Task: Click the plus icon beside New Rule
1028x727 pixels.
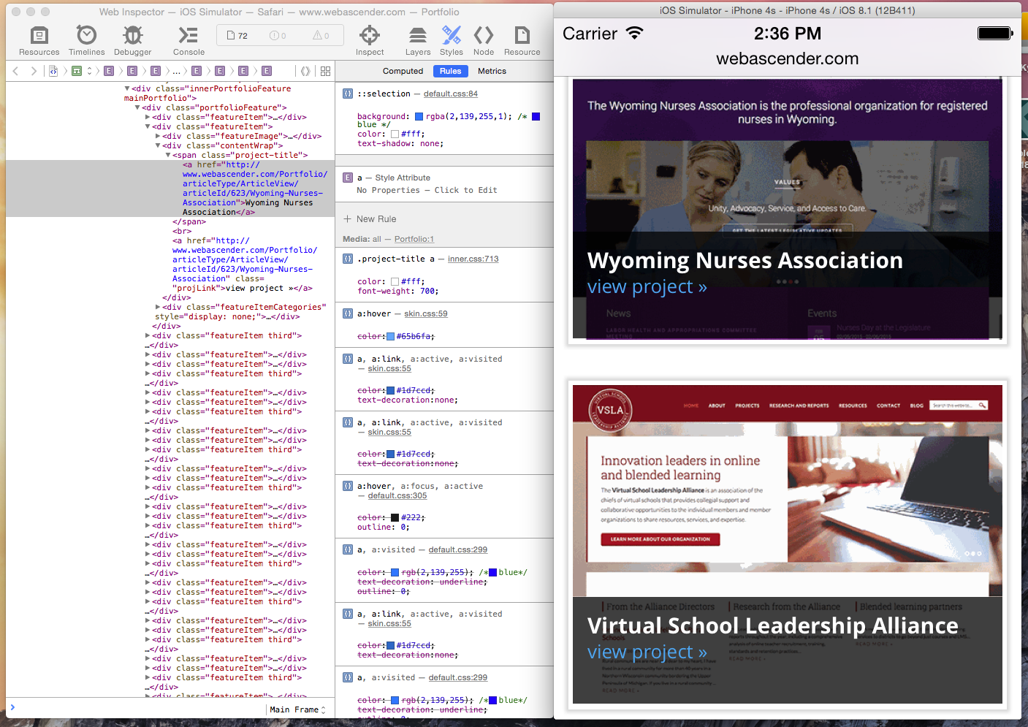Action: coord(348,218)
